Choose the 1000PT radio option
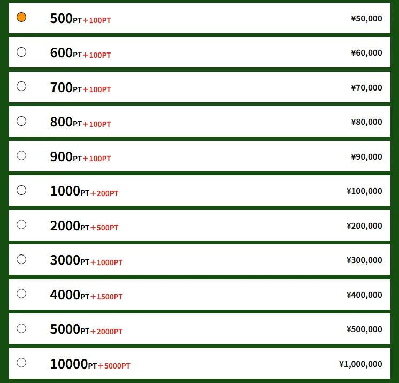 [21, 190]
